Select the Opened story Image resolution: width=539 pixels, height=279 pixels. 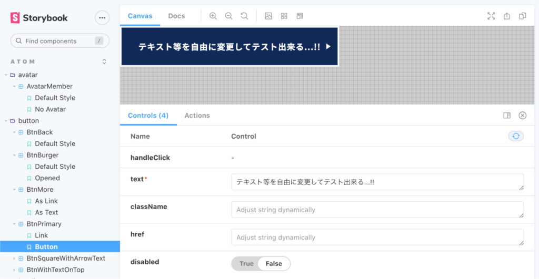47,178
